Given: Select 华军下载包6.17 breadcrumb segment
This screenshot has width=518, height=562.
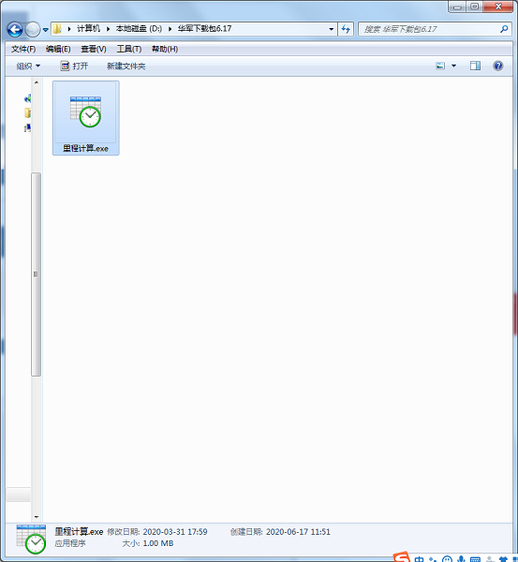Looking at the screenshot, I should (x=205, y=29).
